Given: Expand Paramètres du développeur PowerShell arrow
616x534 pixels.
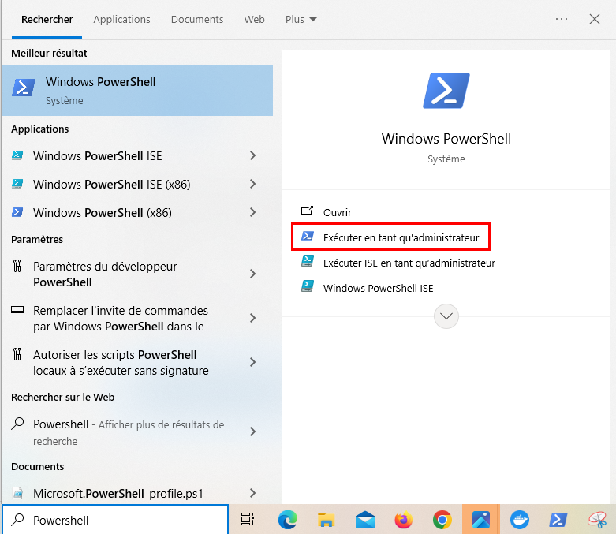Looking at the screenshot, I should point(252,274).
